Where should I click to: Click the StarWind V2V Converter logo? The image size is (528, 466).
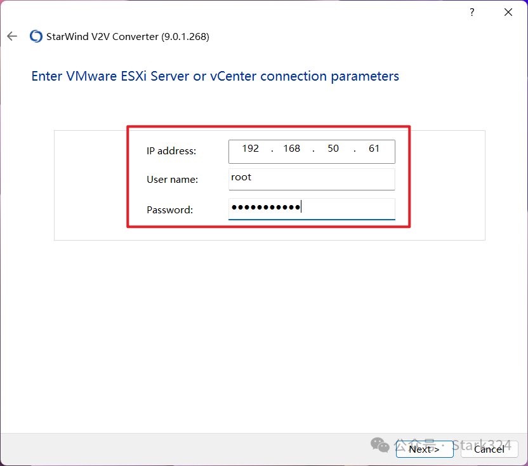coord(36,36)
